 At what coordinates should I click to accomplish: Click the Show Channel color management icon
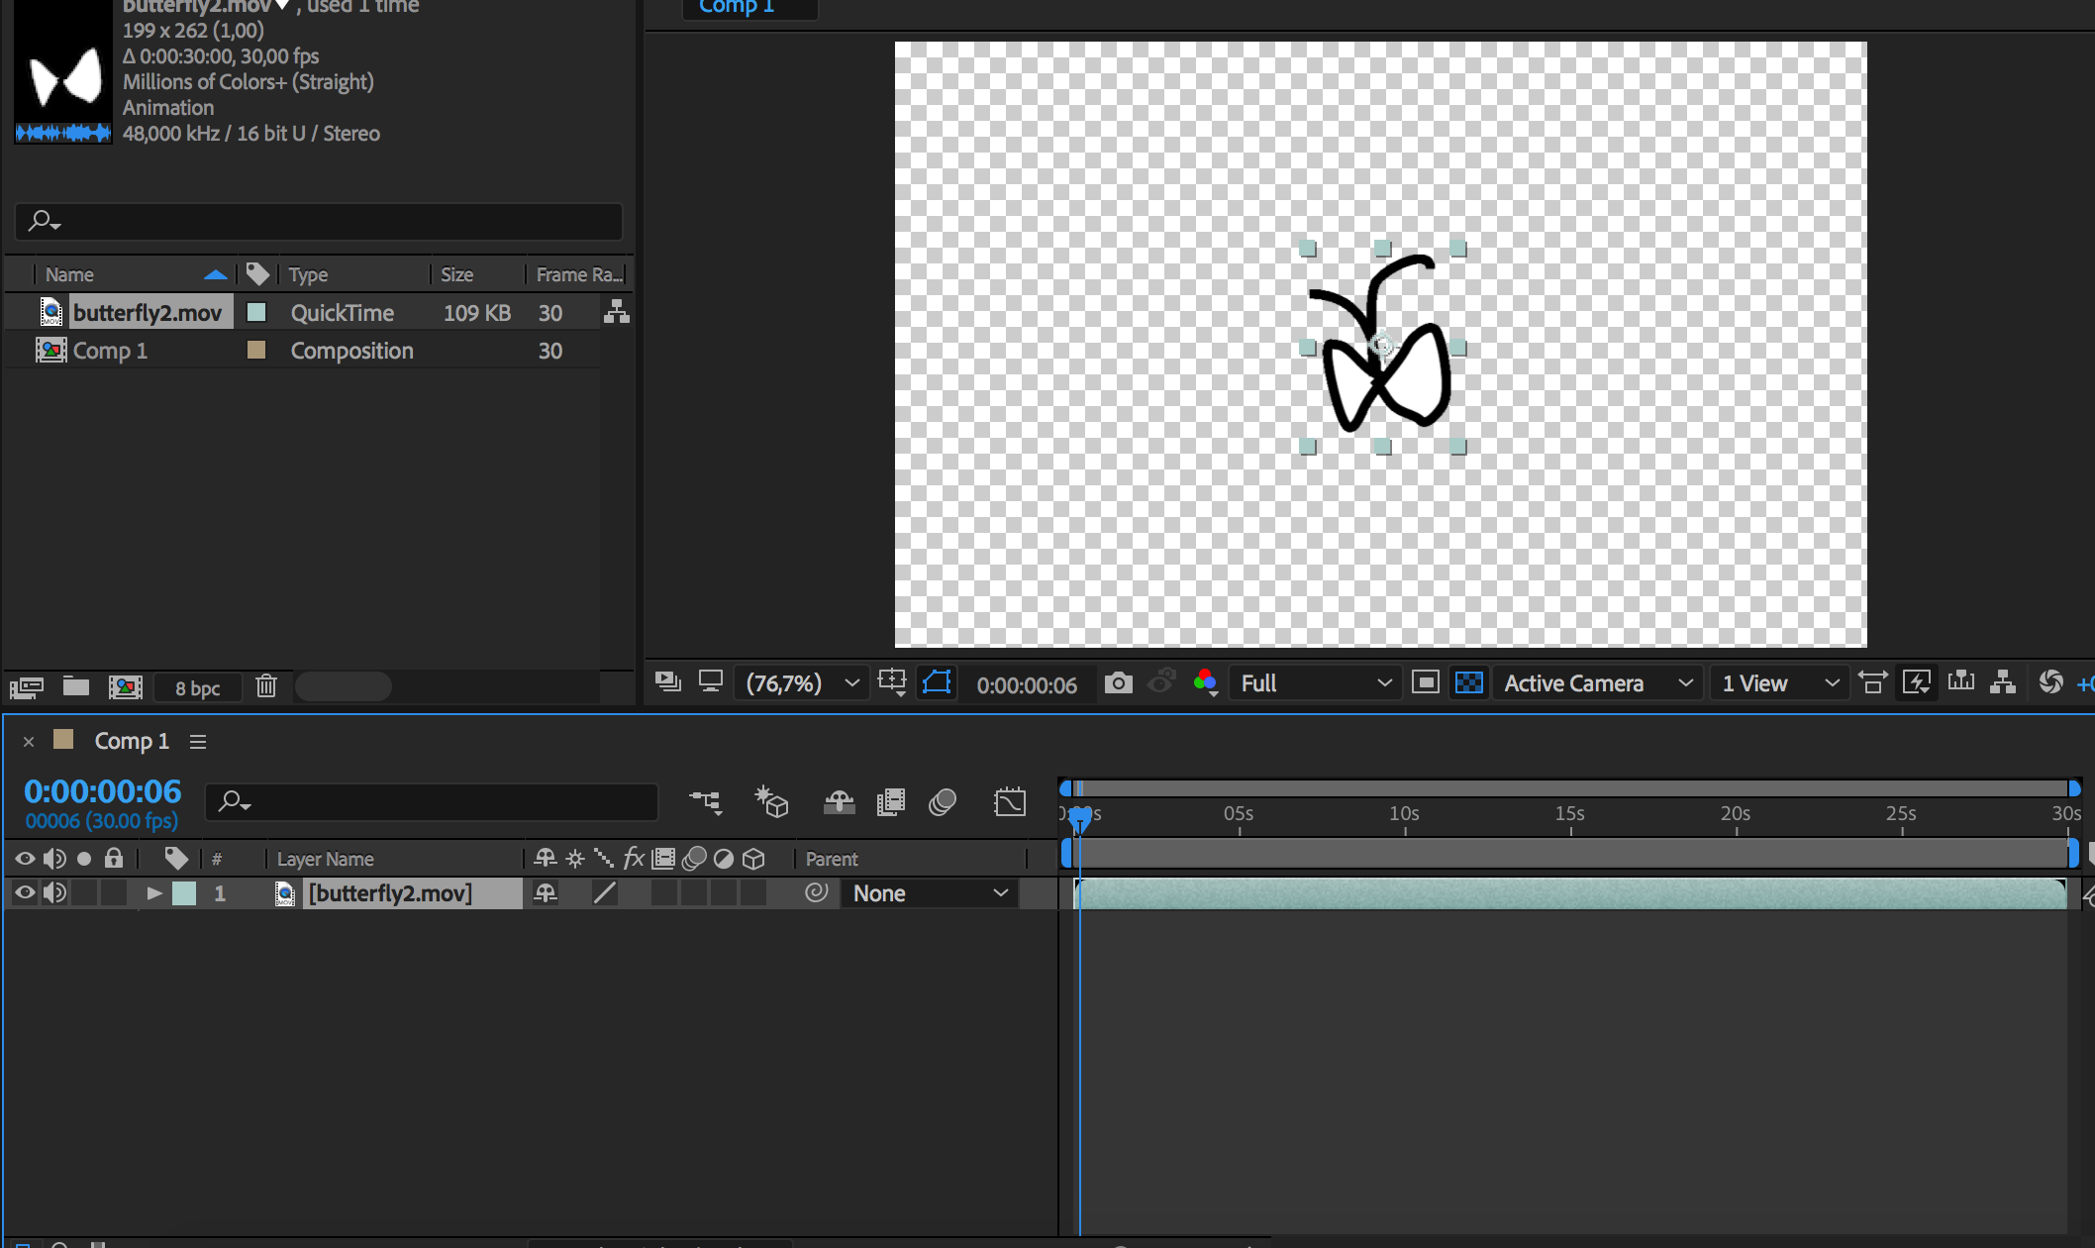[1205, 682]
